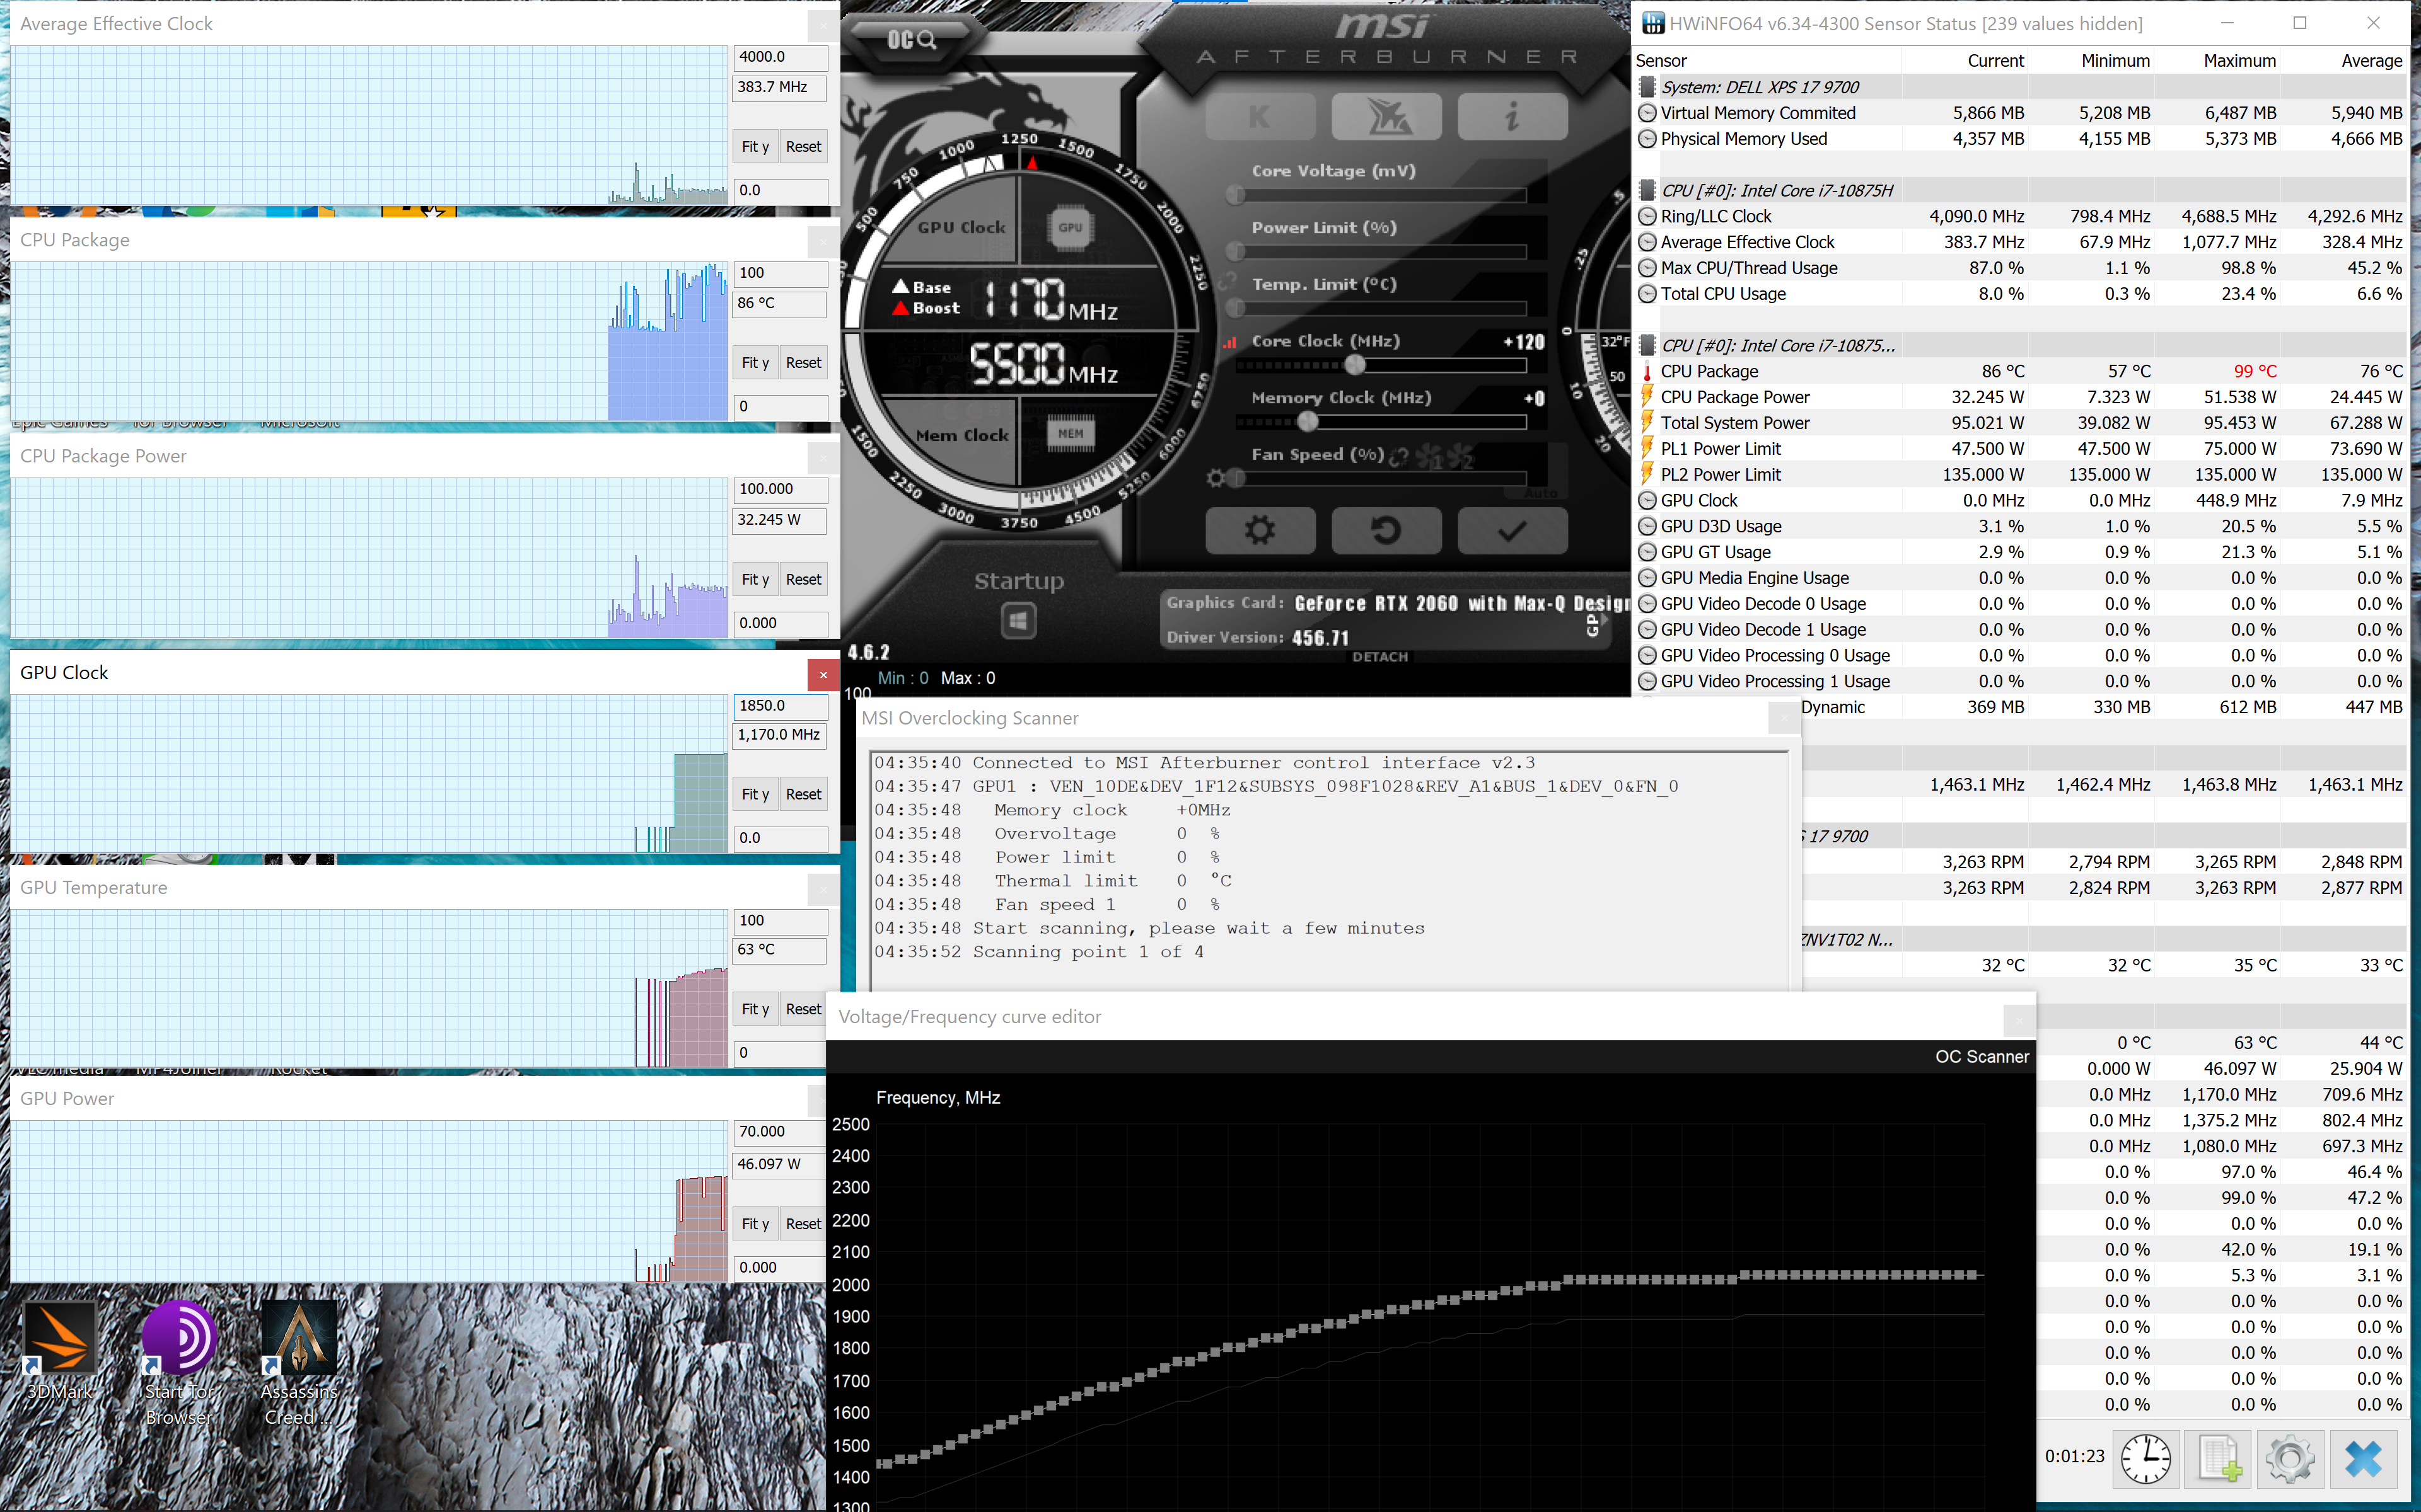Viewport: 2421px width, 1512px height.
Task: Click the Power Limit (%) slider handle
Action: click(1234, 252)
